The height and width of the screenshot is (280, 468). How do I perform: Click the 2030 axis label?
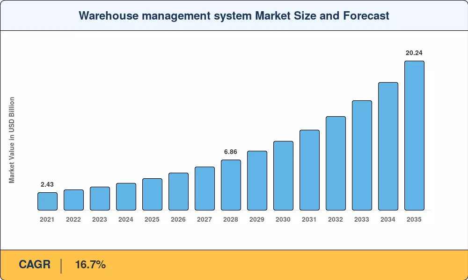[283, 220]
